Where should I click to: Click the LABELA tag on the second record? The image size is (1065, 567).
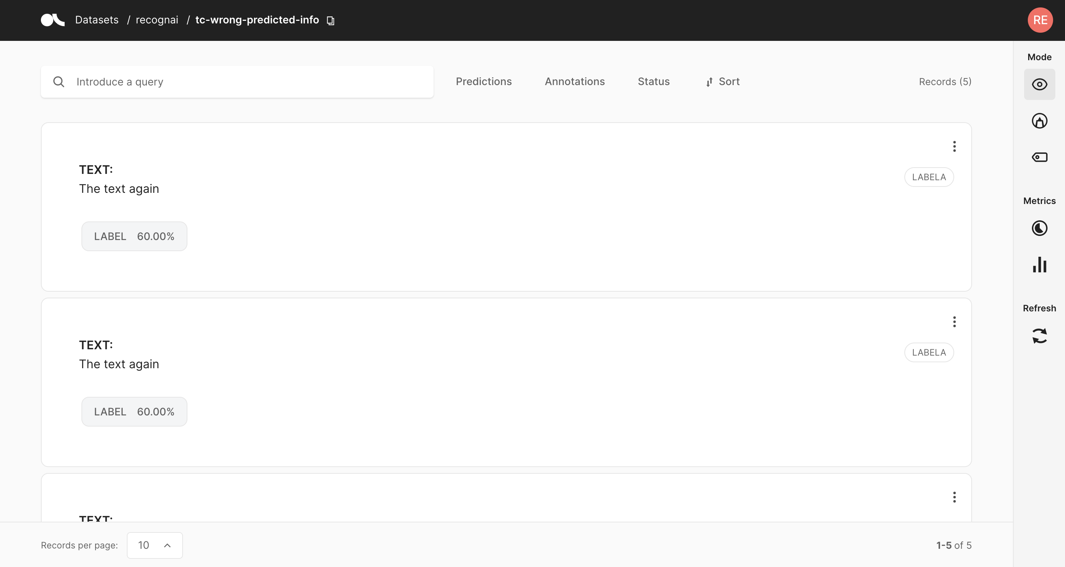pos(929,353)
